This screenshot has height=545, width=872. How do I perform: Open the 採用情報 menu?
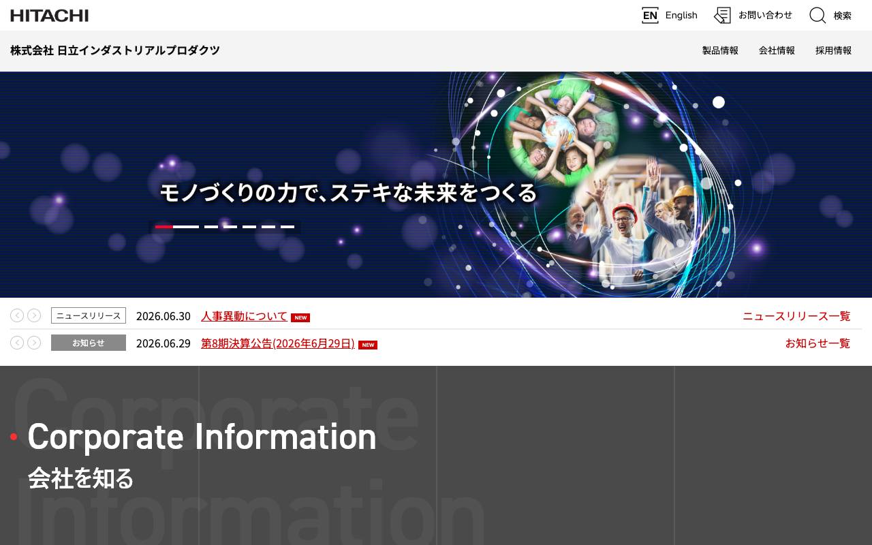coord(833,50)
